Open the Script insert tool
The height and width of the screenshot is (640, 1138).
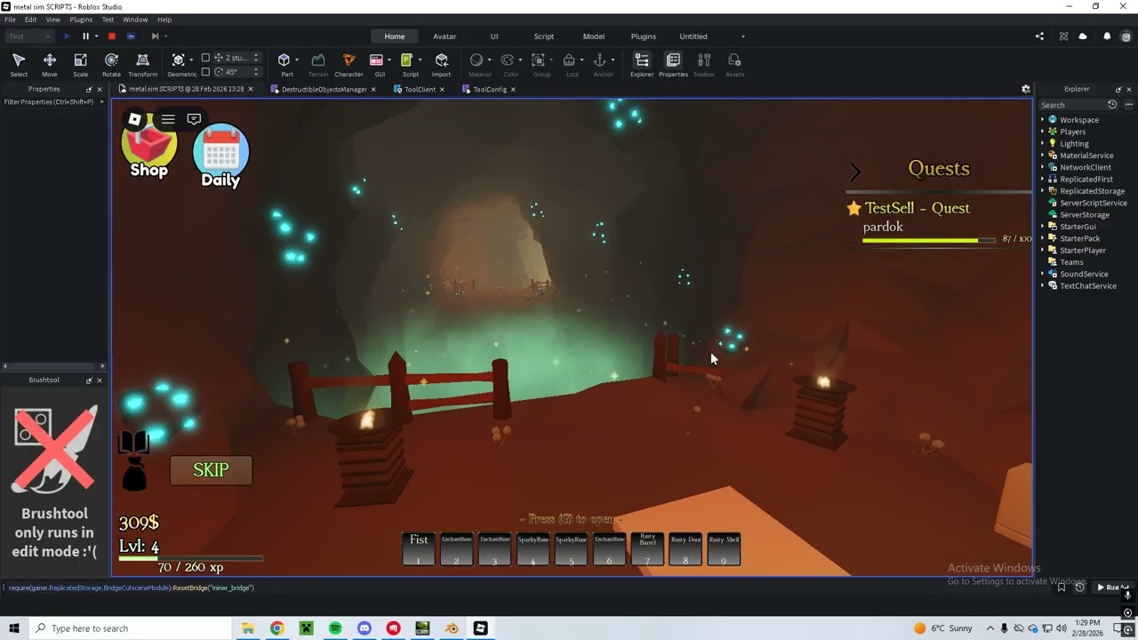pos(407,64)
